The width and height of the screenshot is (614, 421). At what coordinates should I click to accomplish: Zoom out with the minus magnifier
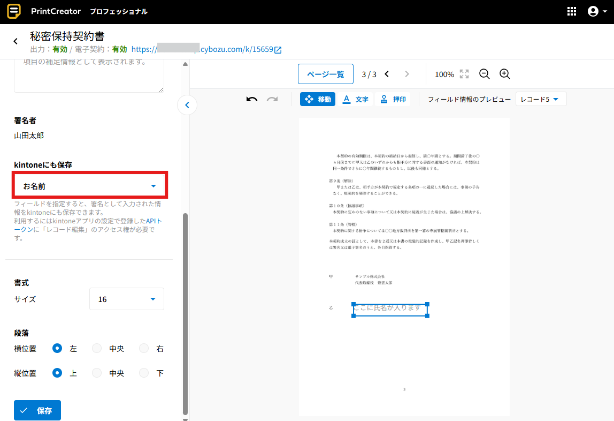[485, 74]
